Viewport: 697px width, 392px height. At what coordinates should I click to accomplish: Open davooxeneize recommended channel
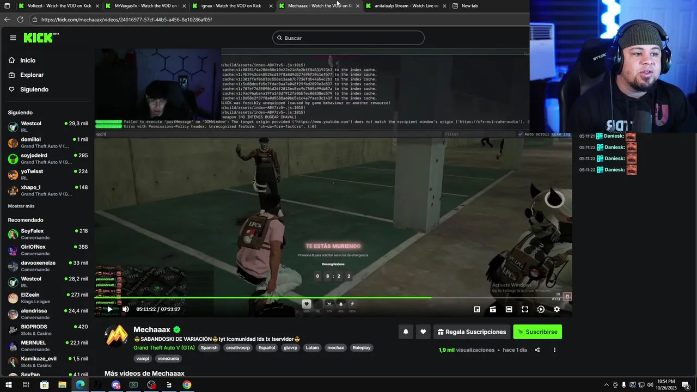pyautogui.click(x=47, y=266)
